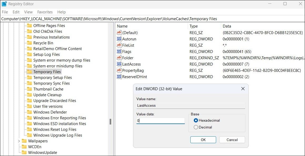305x156 pixels.
Task: Open the Edit menu
Action: tap(16, 12)
